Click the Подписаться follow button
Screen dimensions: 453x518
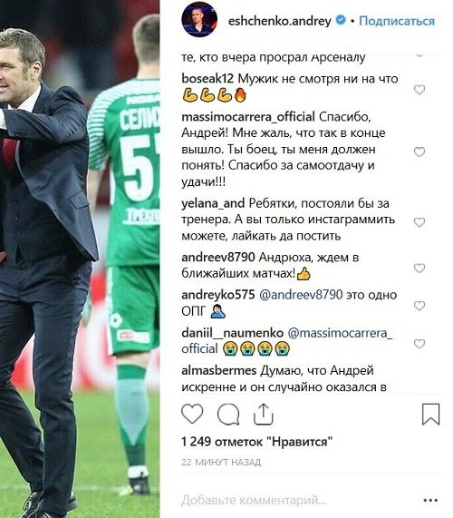coord(397,21)
